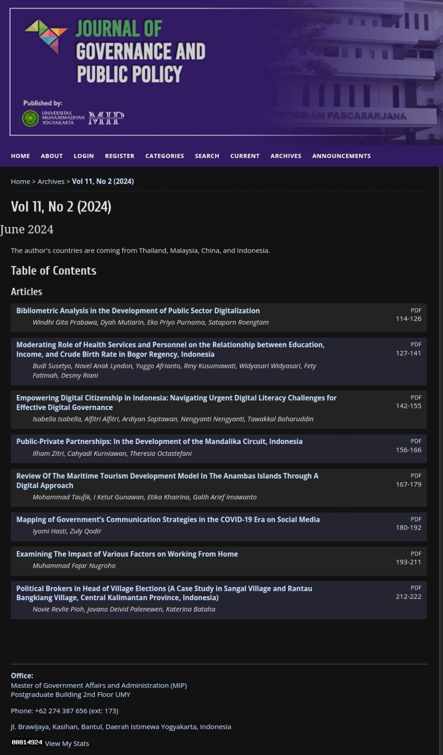The image size is (443, 755).
Task: Click the MIP publisher logo
Action: pos(106,118)
